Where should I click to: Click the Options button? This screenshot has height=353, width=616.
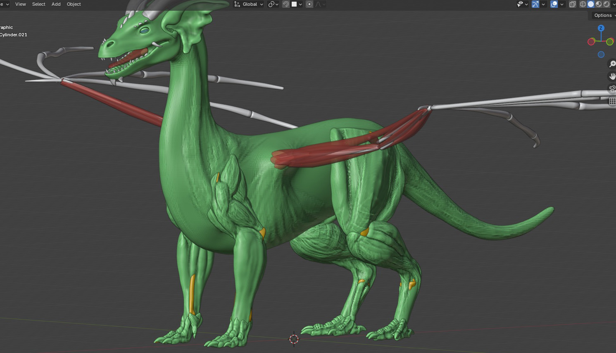(603, 15)
